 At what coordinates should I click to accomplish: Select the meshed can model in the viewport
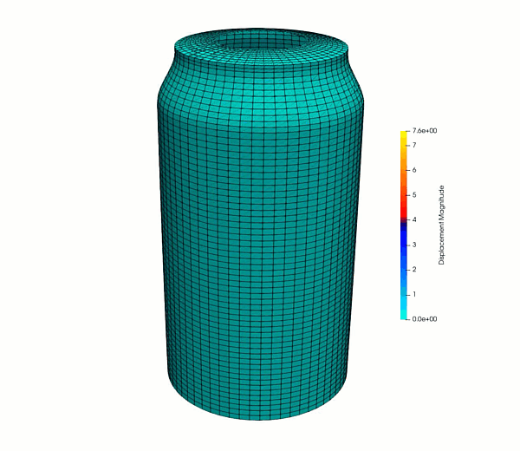point(260,225)
